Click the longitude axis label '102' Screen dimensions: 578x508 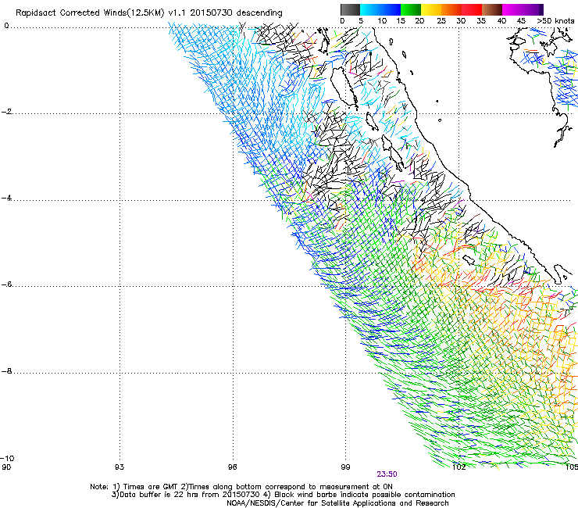click(458, 467)
